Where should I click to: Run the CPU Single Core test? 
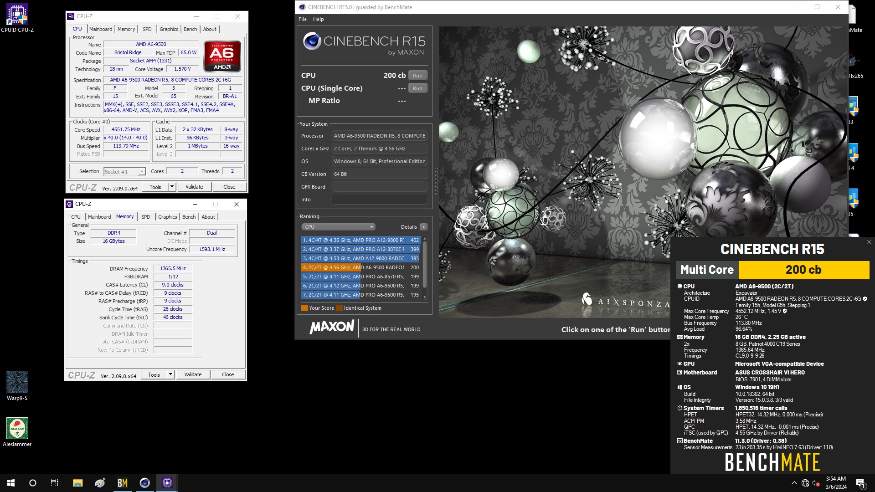click(x=418, y=88)
